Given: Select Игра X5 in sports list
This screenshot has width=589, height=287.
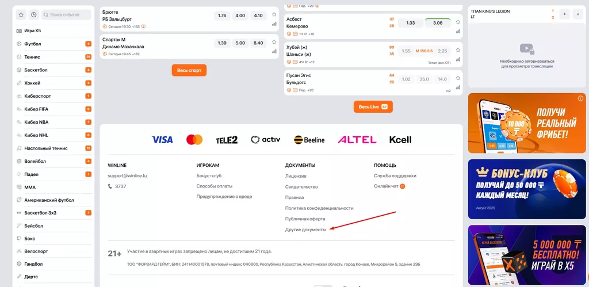Looking at the screenshot, I should (53, 30).
